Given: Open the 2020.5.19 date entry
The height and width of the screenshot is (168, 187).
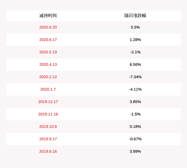Looking at the screenshot, I should pyautogui.click(x=48, y=52).
